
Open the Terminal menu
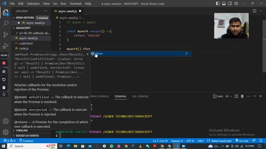tap(76, 4)
